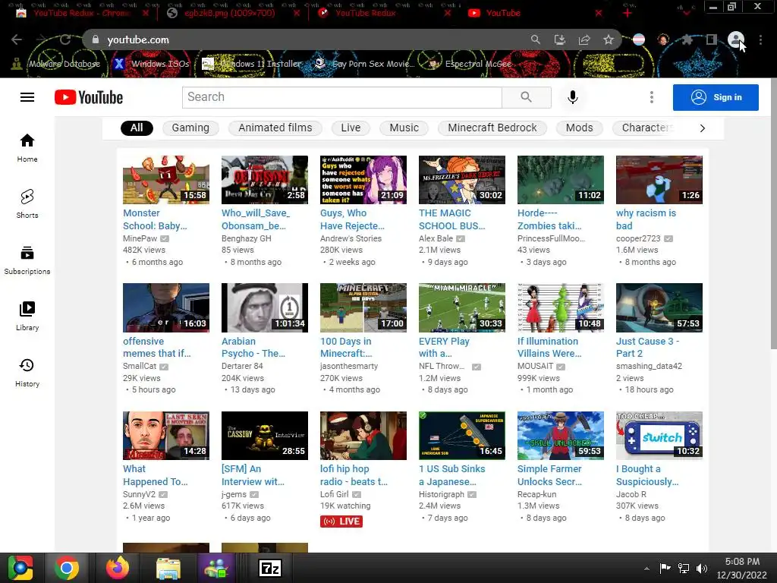
Task: Select the Gaming filter chip
Action: point(190,128)
